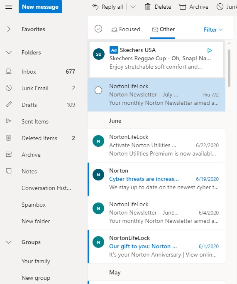Click the Delete button label
The height and width of the screenshot is (284, 237).
tap(163, 7)
